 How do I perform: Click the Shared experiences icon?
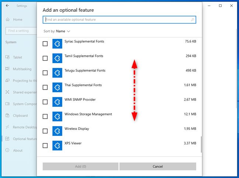[7, 92]
